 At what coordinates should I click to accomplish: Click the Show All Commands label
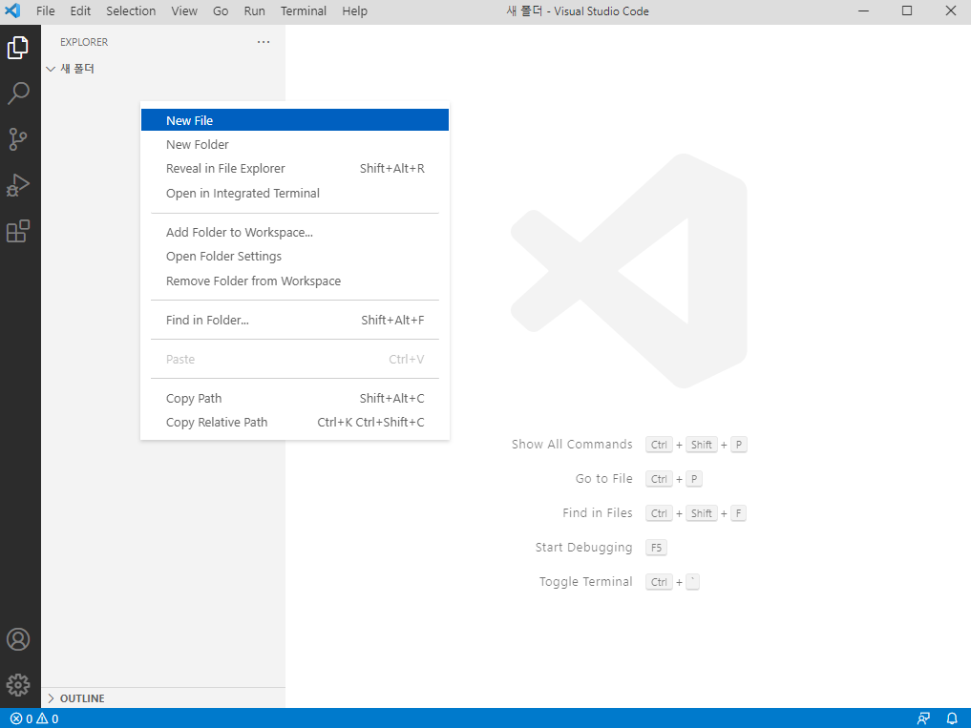[x=572, y=445]
